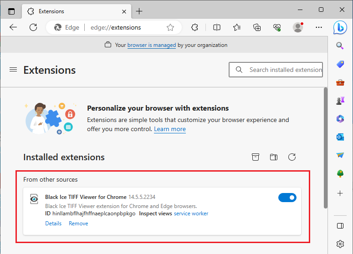Click Remove for Black Ice TIFF Viewer
Screen dimensions: 353x254
78,224
